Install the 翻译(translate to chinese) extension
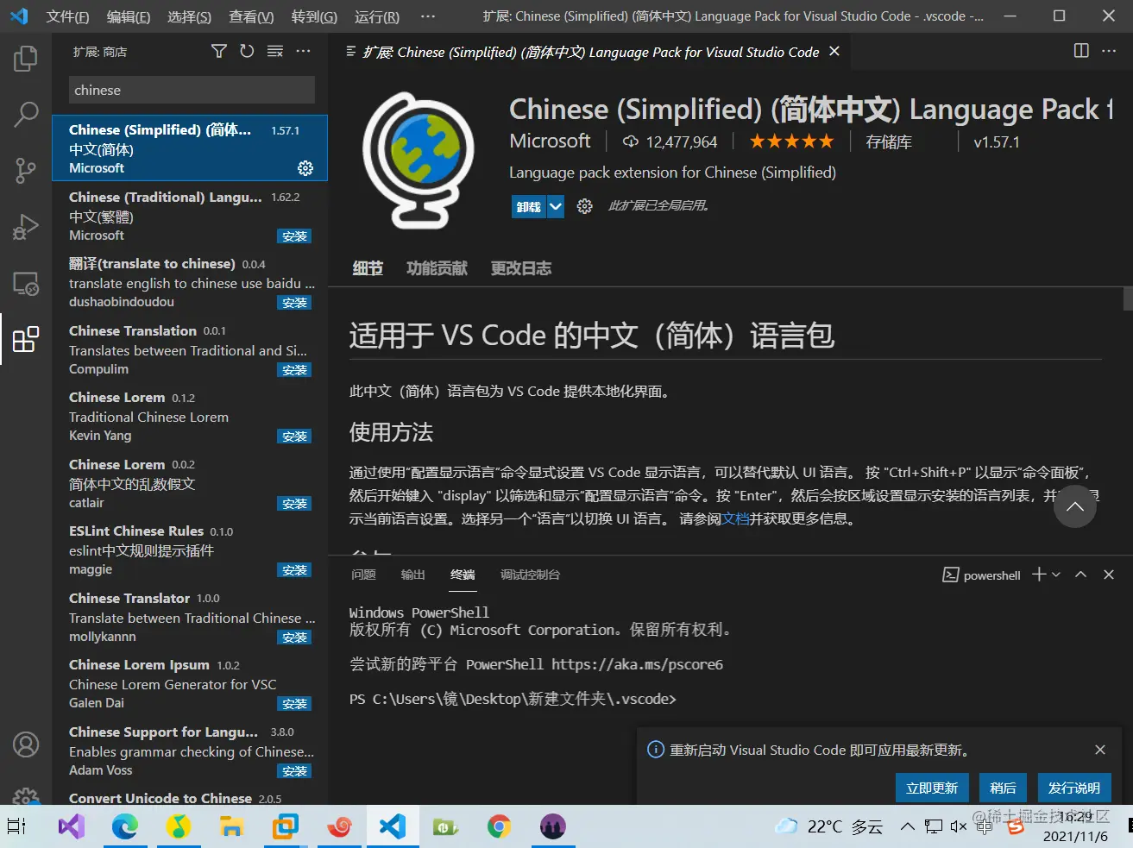This screenshot has height=848, width=1133. coord(294,303)
